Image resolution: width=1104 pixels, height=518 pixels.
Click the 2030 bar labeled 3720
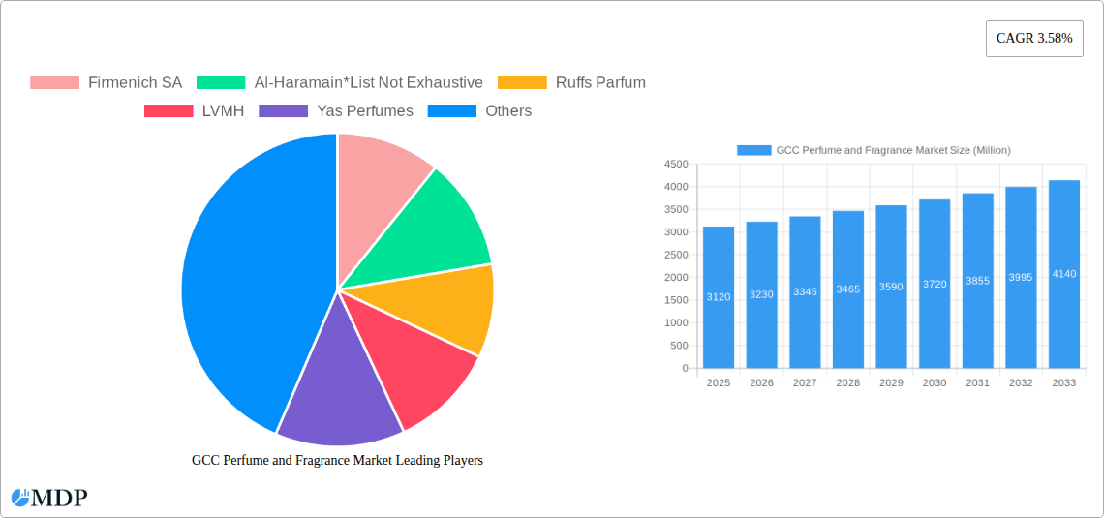[x=935, y=284]
